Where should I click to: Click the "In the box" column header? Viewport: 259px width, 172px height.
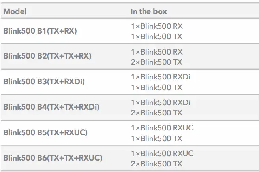click(149, 11)
